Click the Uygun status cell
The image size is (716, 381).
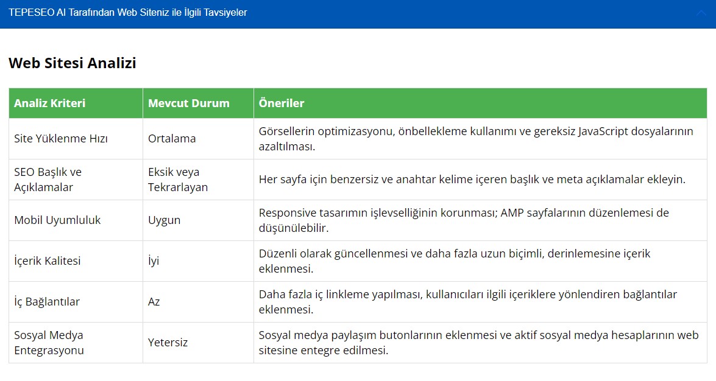click(x=165, y=220)
